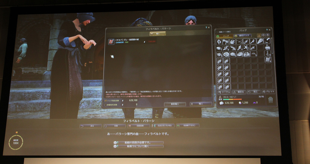Select the potion bottle item in bag

(x=268, y=47)
